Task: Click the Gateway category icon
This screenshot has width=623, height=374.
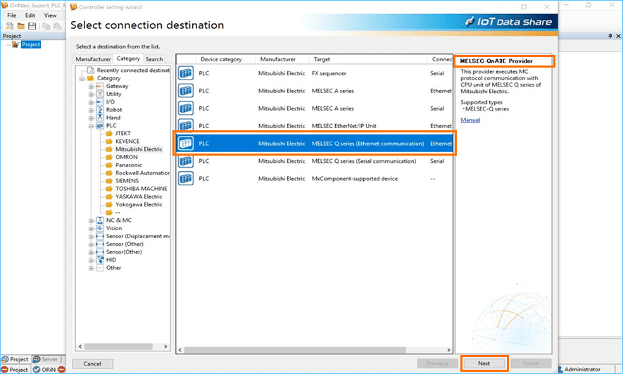Action: coord(100,86)
